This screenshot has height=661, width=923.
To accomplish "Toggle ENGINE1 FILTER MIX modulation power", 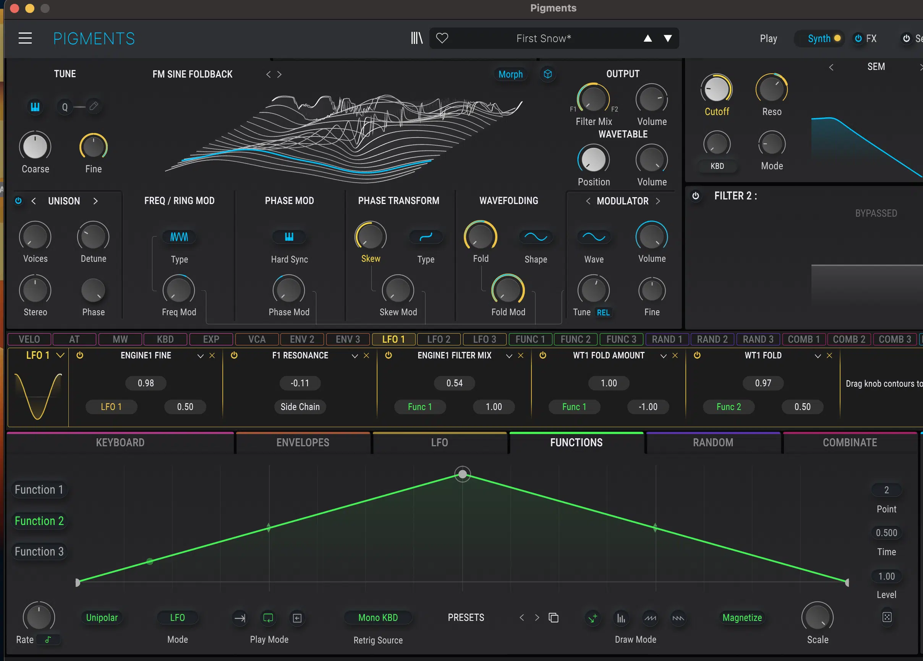I will tap(388, 355).
